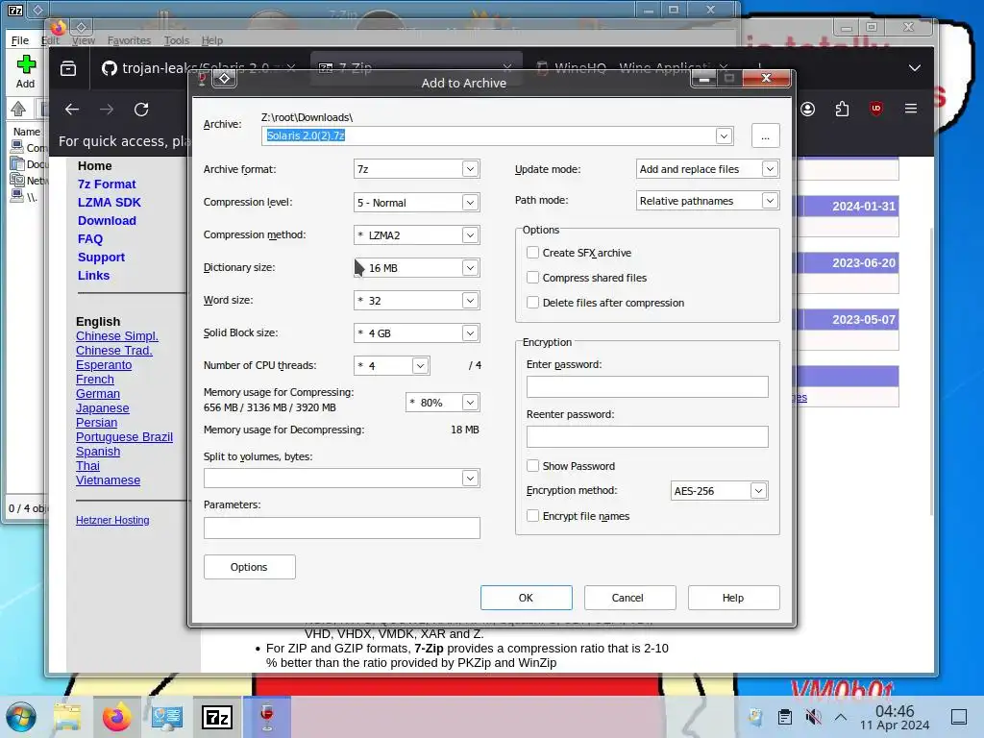Image resolution: width=984 pixels, height=738 pixels.
Task: Switch to trojan-leaks Solaris Firefox tab
Action: click(197, 68)
